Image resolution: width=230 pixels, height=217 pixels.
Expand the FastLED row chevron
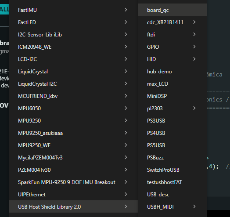click(x=126, y=22)
